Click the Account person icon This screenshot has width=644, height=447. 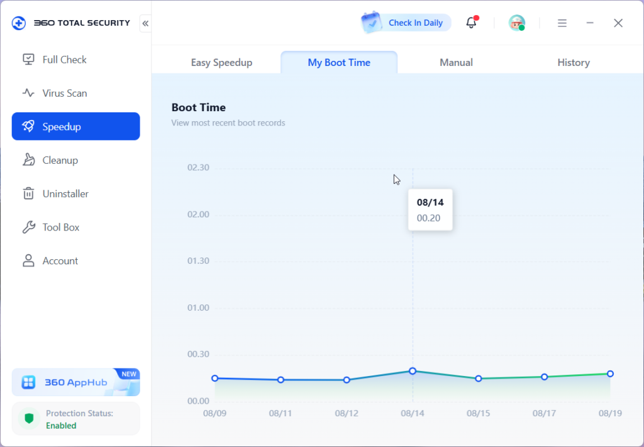(x=28, y=261)
